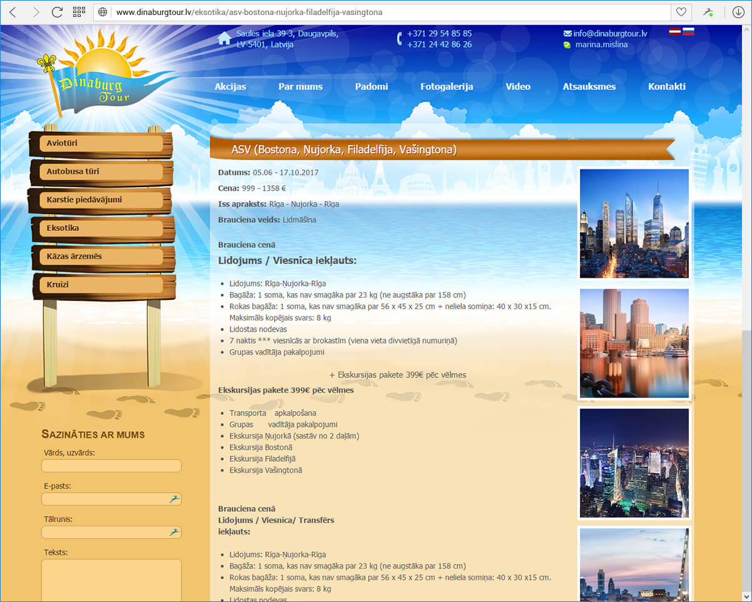Bookmark the page with the heart icon

(x=681, y=12)
